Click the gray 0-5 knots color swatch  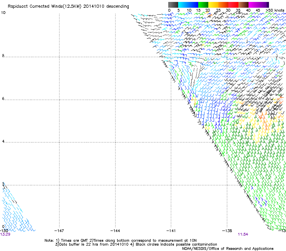tap(173, 5)
